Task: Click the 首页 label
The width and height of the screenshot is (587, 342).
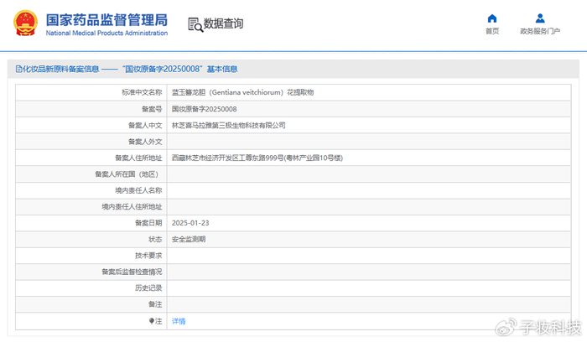Action: coord(492,31)
